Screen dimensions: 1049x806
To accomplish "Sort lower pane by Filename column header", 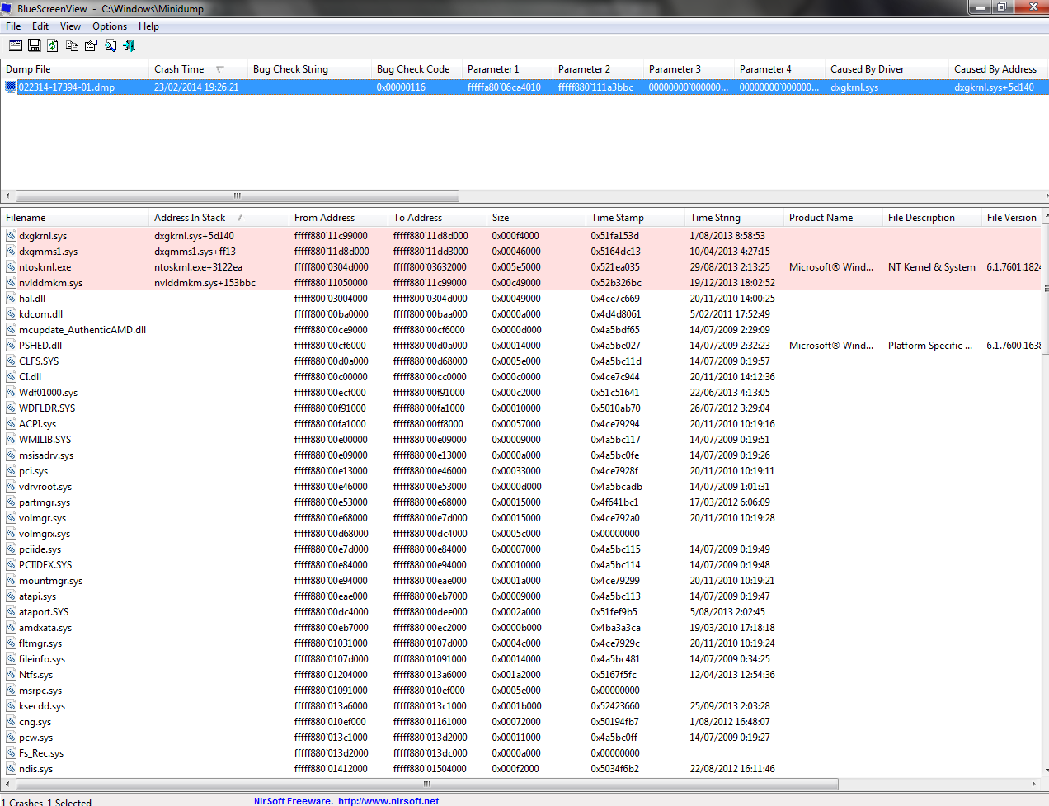I will [26, 218].
